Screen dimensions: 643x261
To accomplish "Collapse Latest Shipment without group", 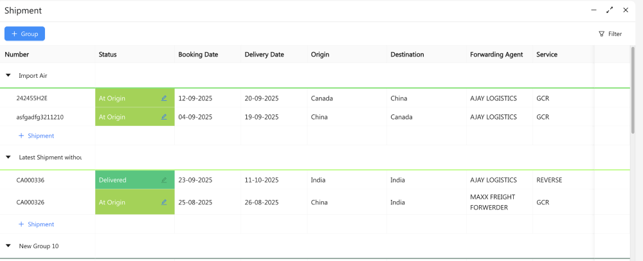I will (x=8, y=157).
